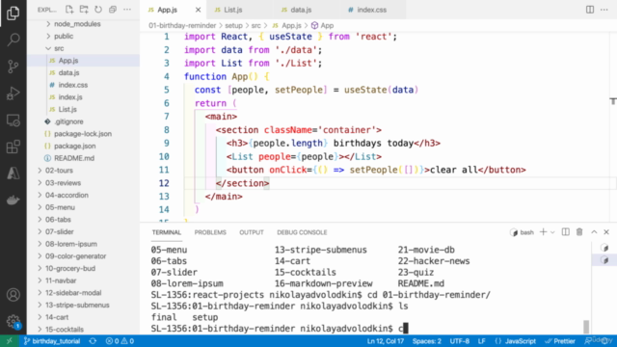
Task: Synchronize changes in status bar
Action: [x=93, y=341]
